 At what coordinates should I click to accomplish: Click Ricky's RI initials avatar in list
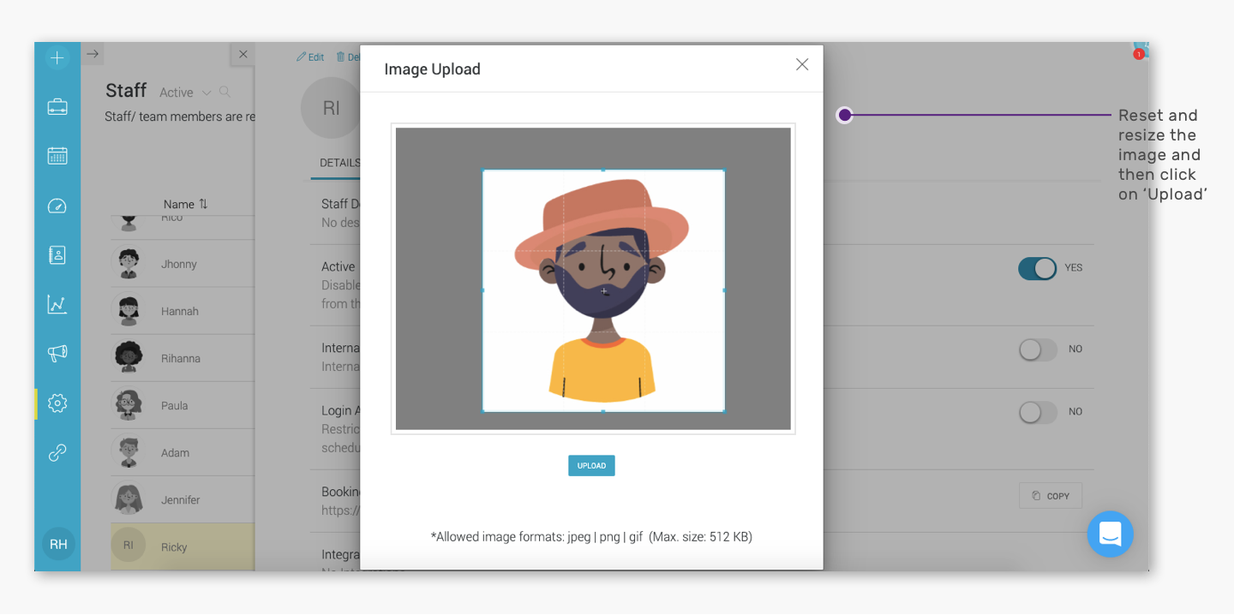pyautogui.click(x=129, y=545)
